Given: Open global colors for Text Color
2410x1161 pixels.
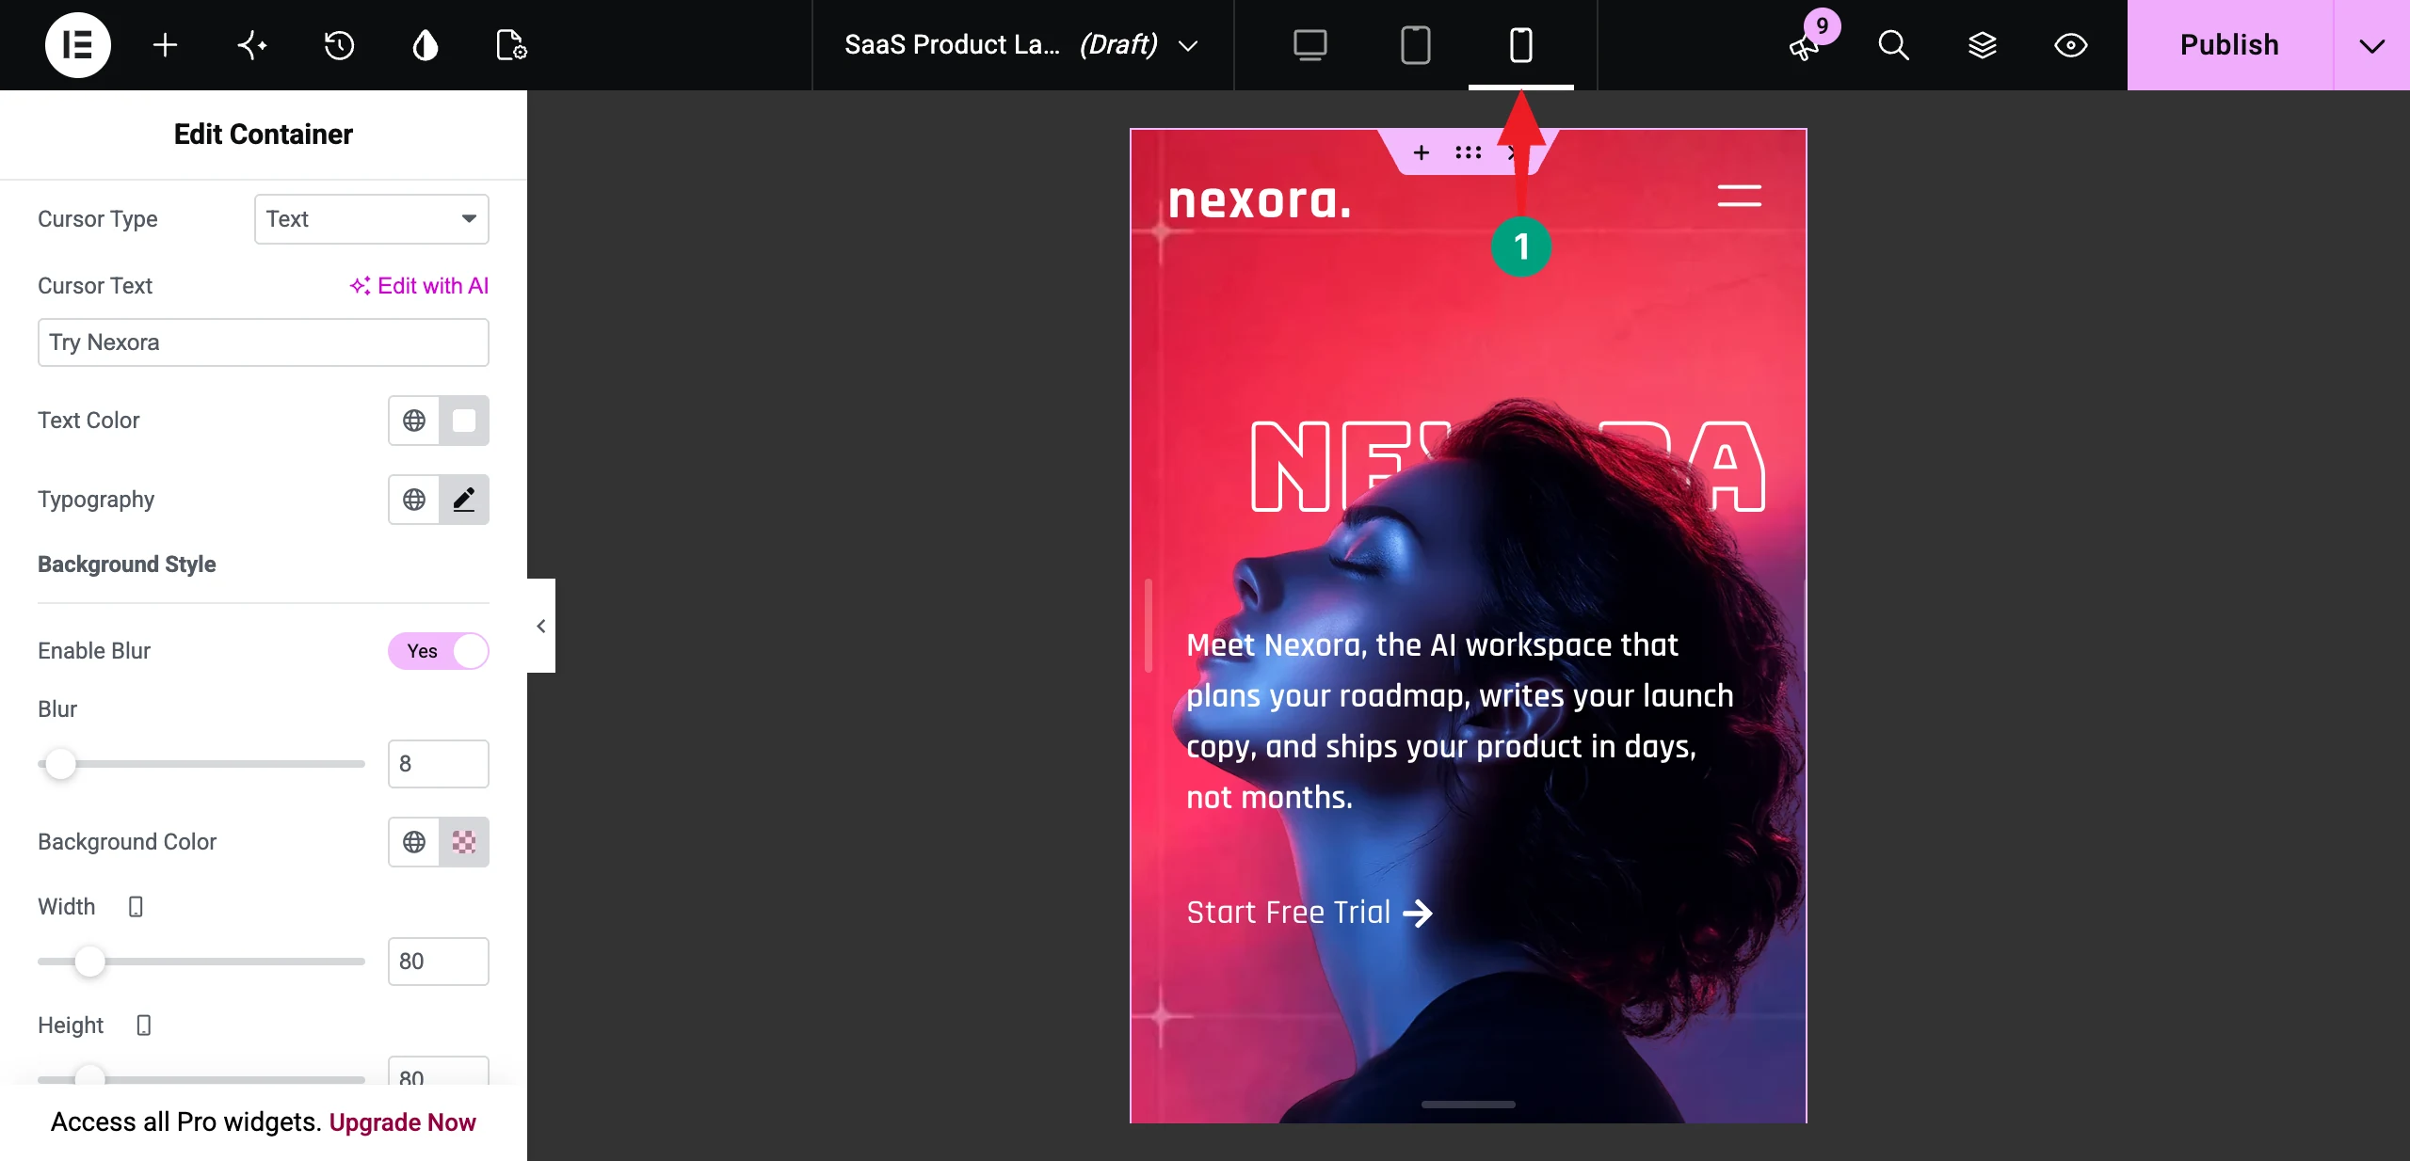Looking at the screenshot, I should (414, 421).
